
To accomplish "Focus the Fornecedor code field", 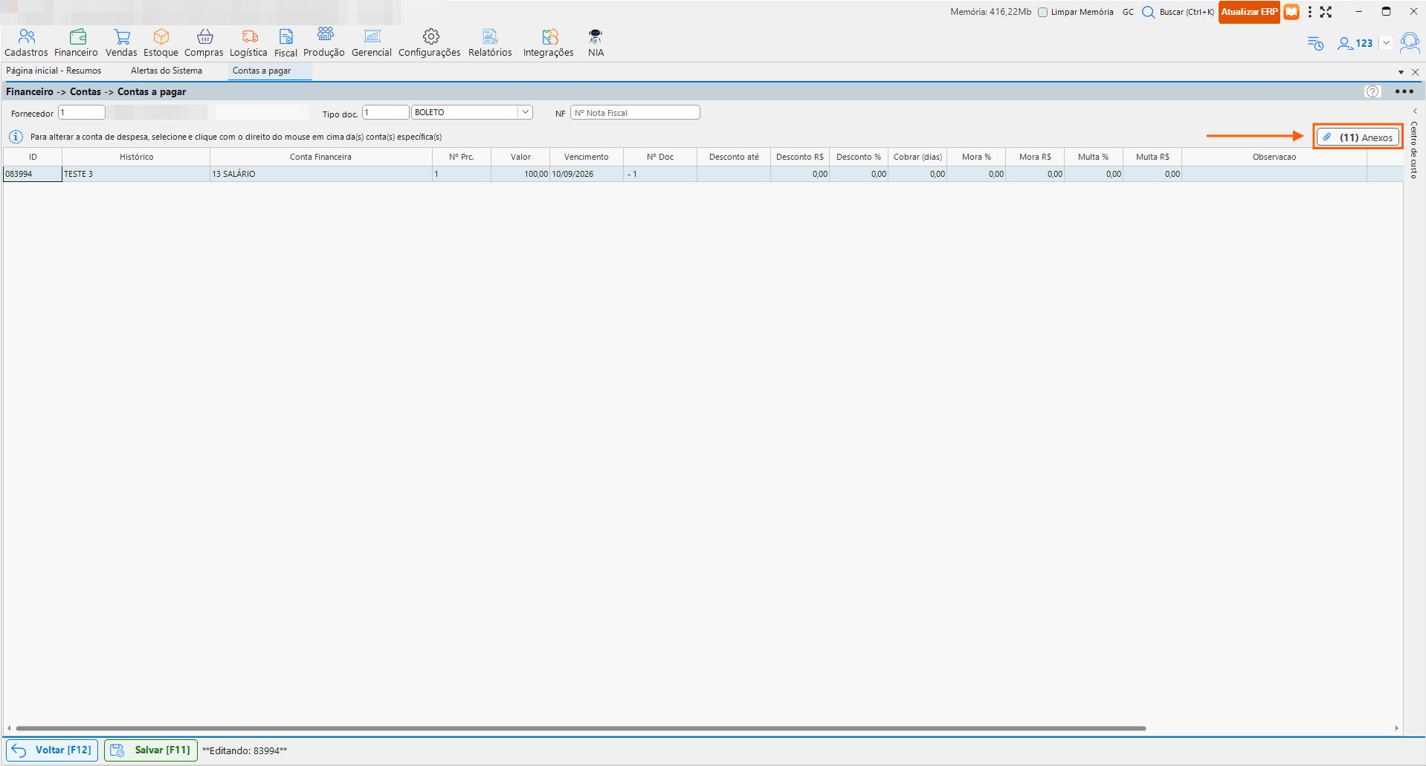I will pyautogui.click(x=82, y=112).
